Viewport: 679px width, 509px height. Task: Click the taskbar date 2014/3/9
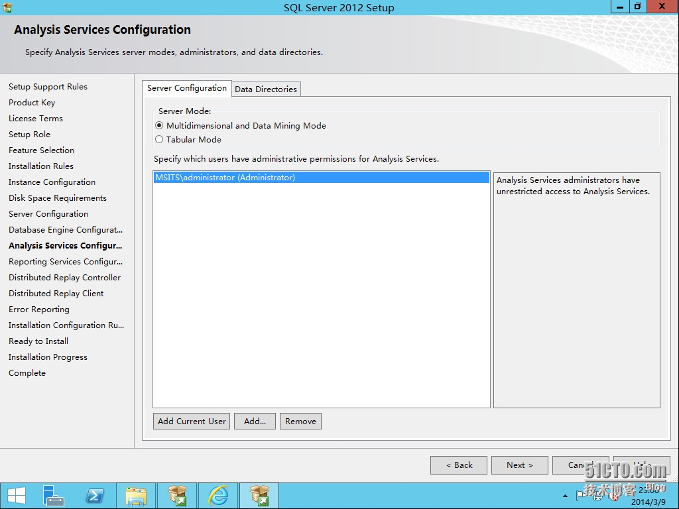648,502
